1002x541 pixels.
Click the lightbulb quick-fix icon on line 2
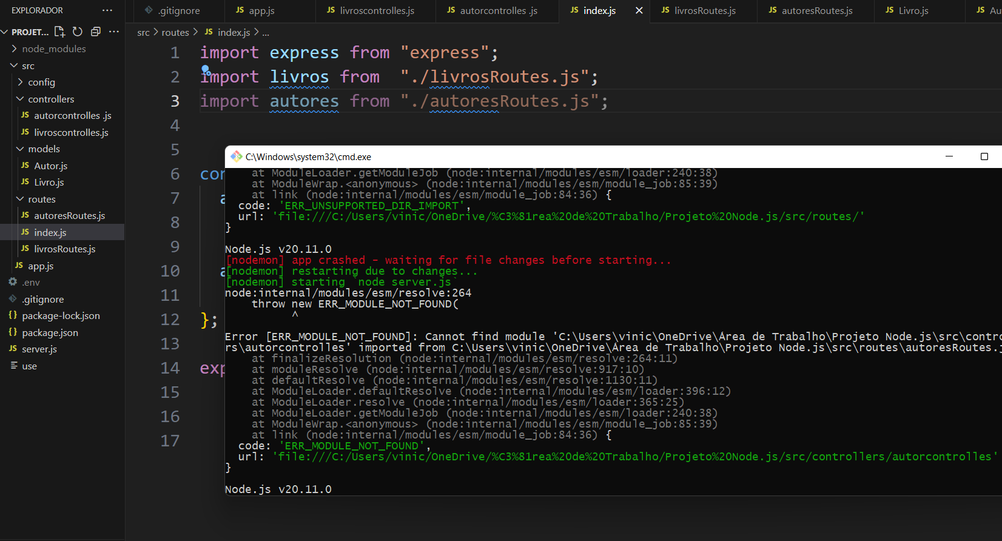tap(206, 70)
